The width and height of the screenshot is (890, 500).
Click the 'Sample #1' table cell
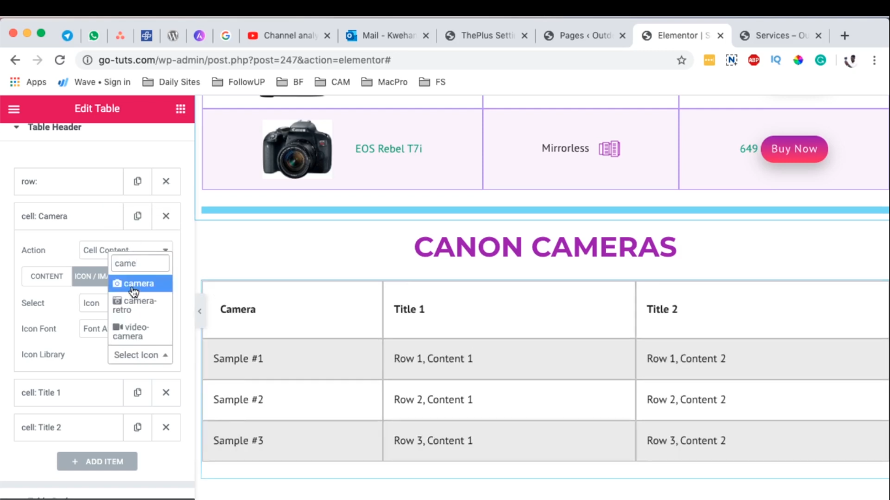[x=293, y=359]
